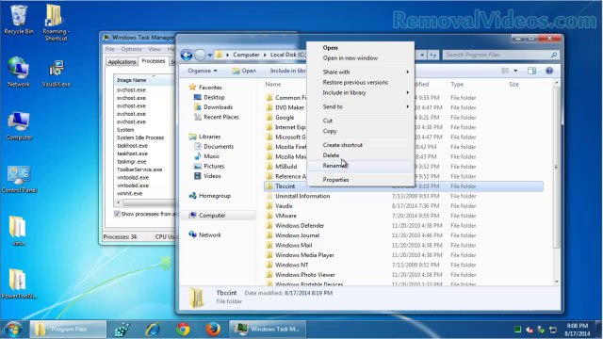The image size is (603, 339).
Task: Click the Start button orb
Action: point(13,330)
